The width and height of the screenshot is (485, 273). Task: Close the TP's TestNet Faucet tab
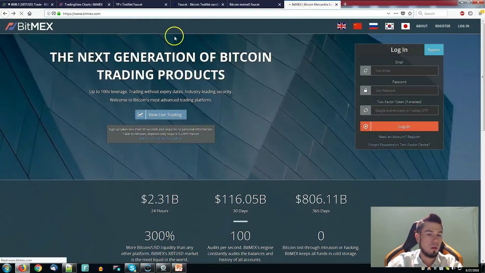coord(166,5)
